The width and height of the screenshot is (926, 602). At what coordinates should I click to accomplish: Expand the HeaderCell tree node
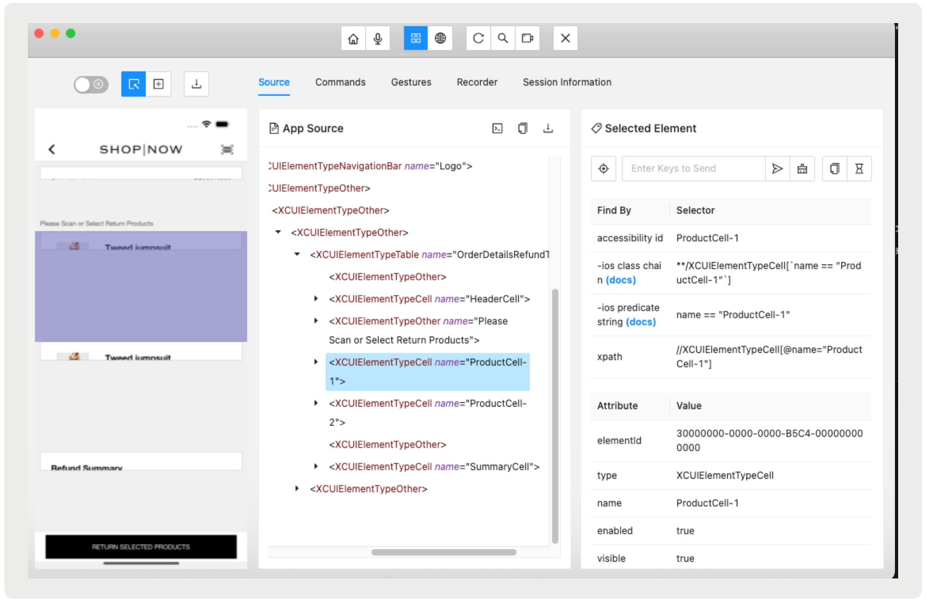point(316,299)
